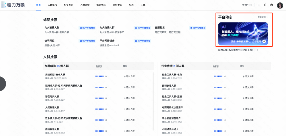Open 标签专区 menu
Viewport: 286px width, 136px height.
tap(69, 5)
